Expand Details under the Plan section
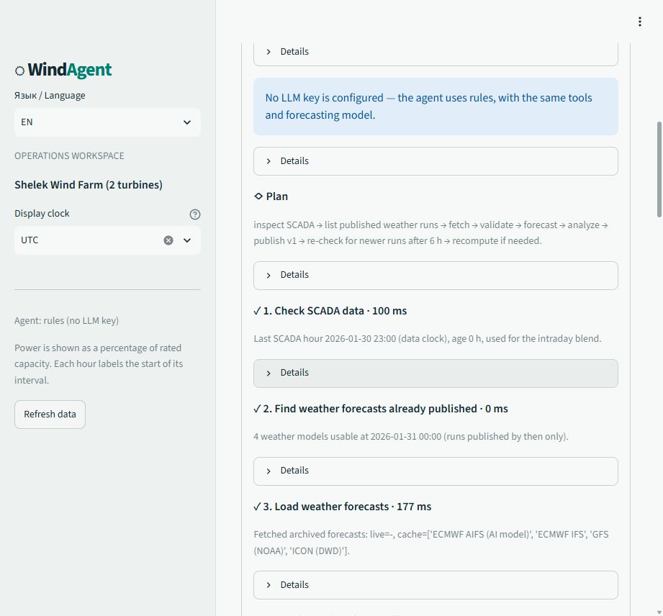This screenshot has width=663, height=616. [436, 275]
